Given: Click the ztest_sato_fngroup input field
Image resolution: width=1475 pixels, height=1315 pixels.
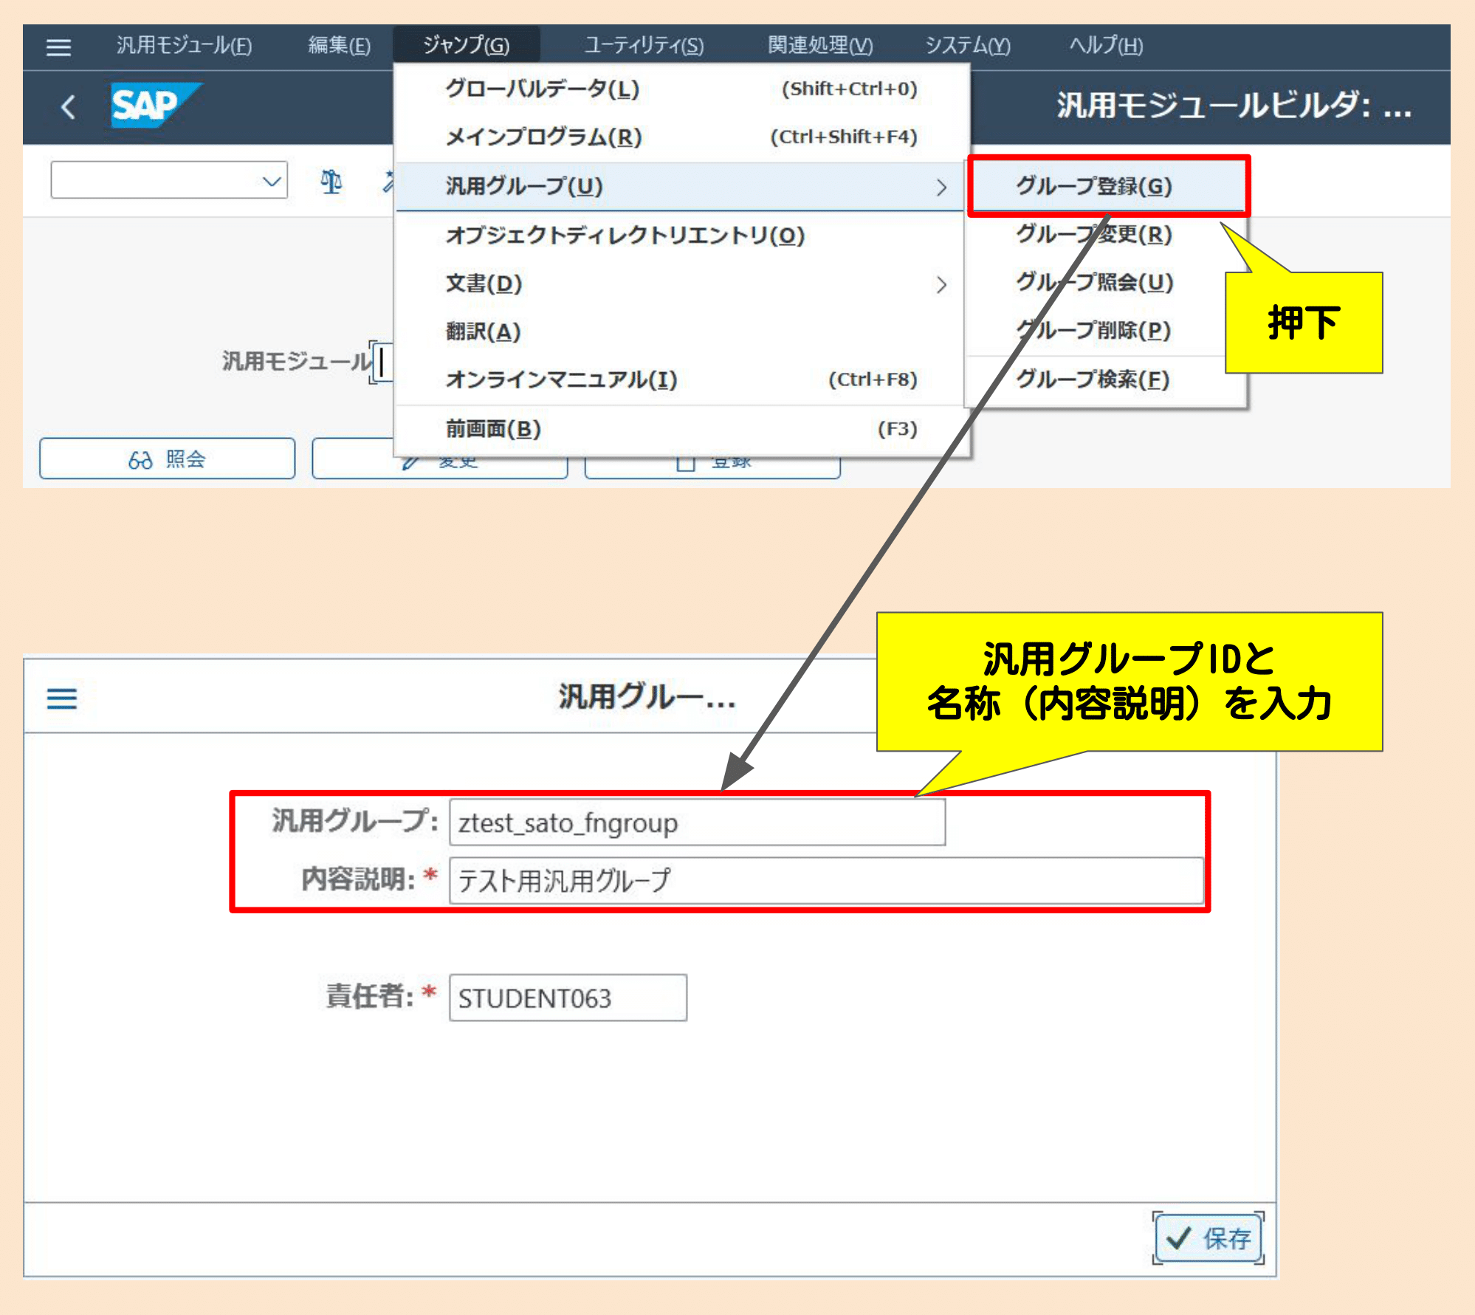Looking at the screenshot, I should pyautogui.click(x=697, y=823).
